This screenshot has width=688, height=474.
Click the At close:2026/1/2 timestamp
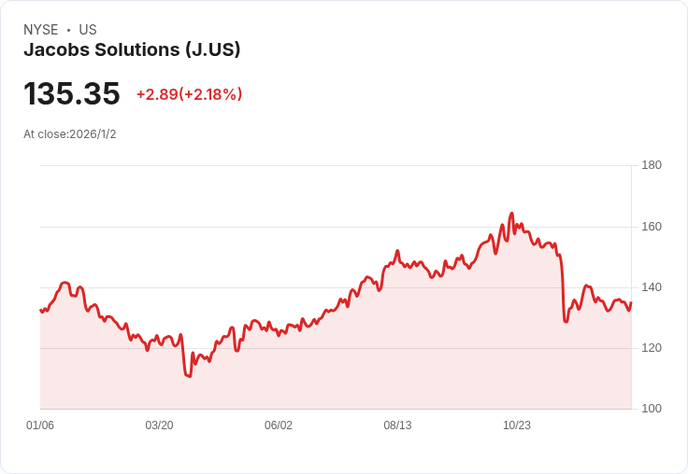coord(70,134)
